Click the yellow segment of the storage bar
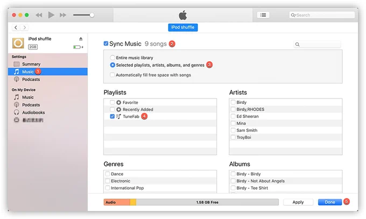The width and height of the screenshot is (366, 219). coord(133,202)
